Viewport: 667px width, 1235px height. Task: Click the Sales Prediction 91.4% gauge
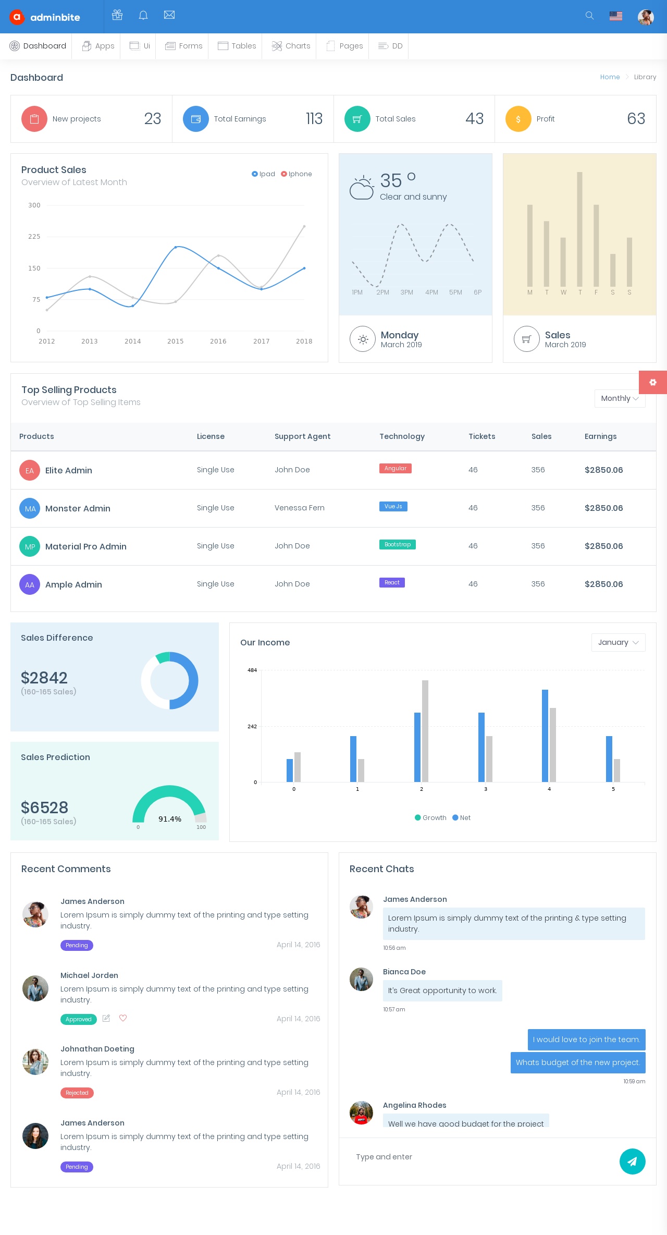[170, 805]
